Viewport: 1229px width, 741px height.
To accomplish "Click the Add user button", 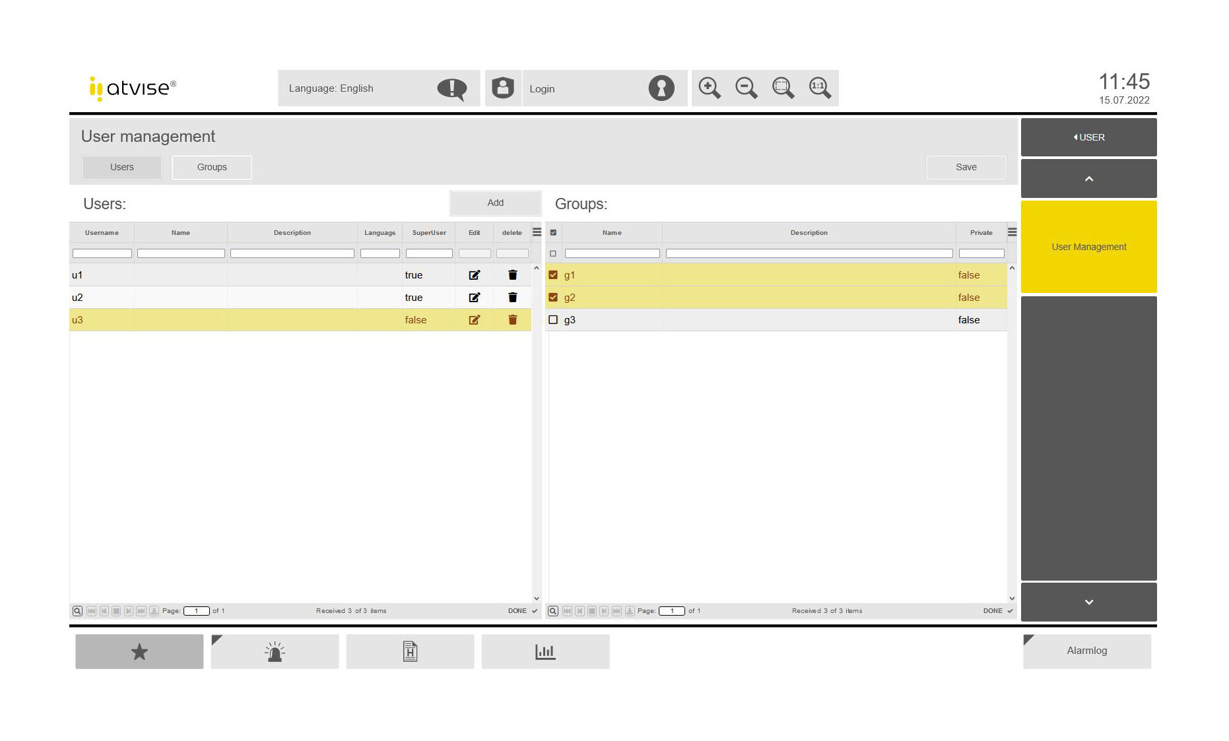I will point(495,203).
